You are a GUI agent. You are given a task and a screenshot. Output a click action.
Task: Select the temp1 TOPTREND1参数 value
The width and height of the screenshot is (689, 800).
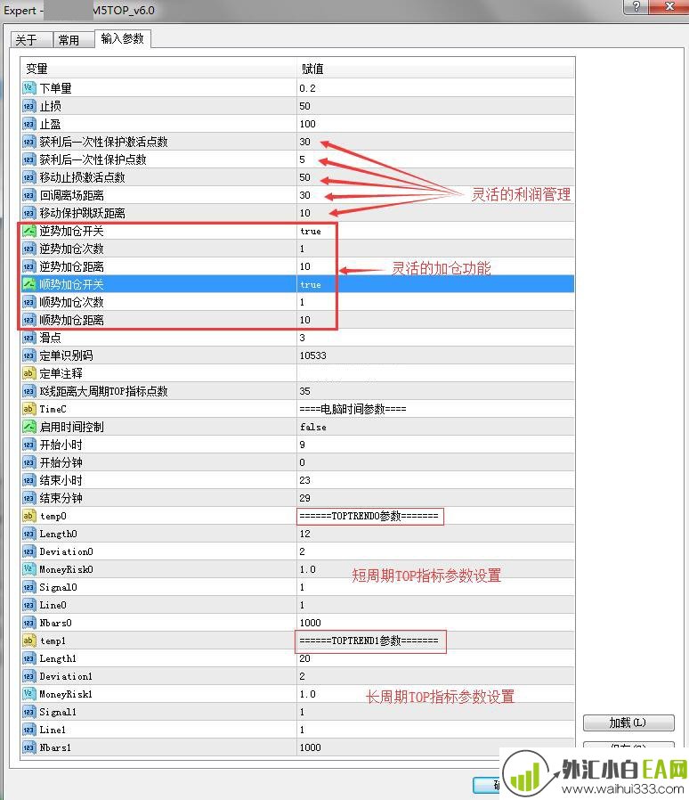coord(435,641)
